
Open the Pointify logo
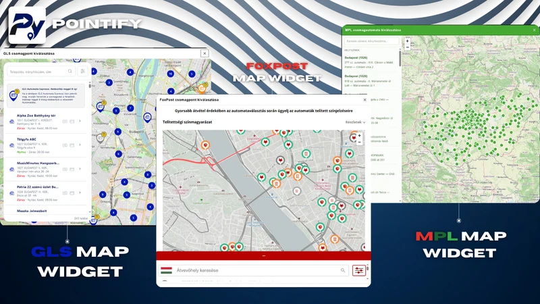coord(27,25)
